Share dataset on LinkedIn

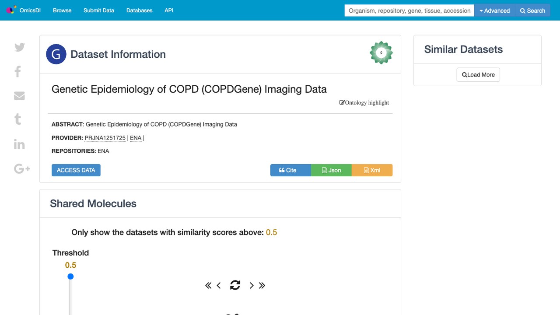point(19,144)
